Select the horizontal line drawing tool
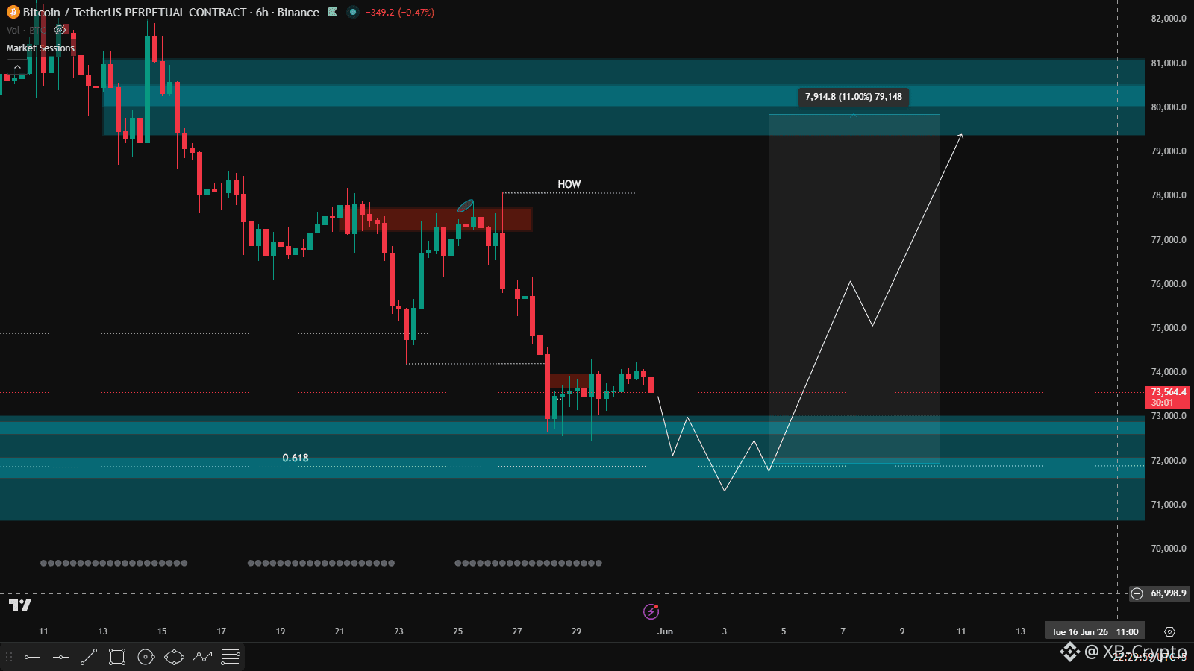1194x671 pixels. [60, 657]
